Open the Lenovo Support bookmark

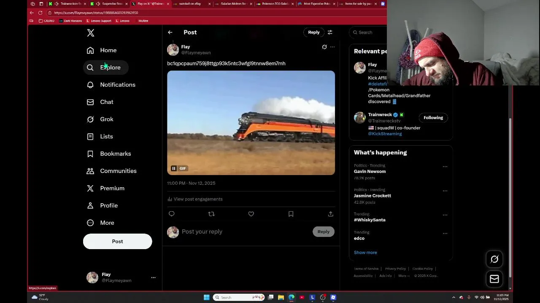tap(99, 21)
